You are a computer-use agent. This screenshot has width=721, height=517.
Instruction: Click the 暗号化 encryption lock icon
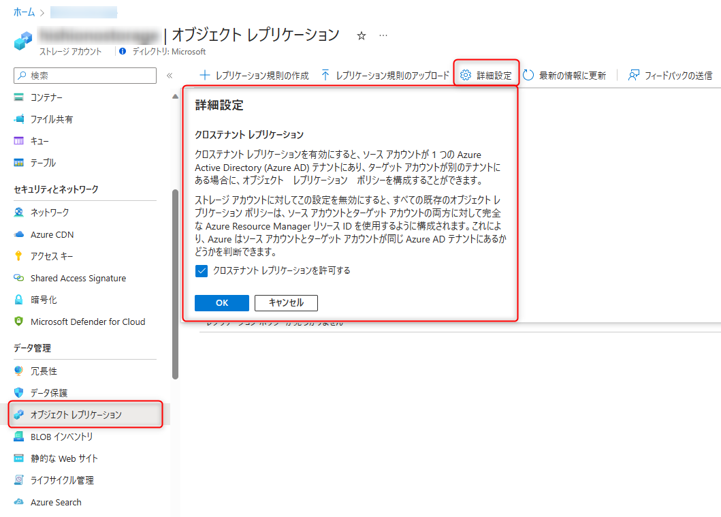18,299
